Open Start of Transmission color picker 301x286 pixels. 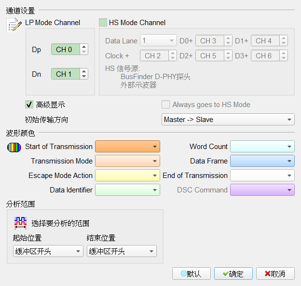(127, 147)
